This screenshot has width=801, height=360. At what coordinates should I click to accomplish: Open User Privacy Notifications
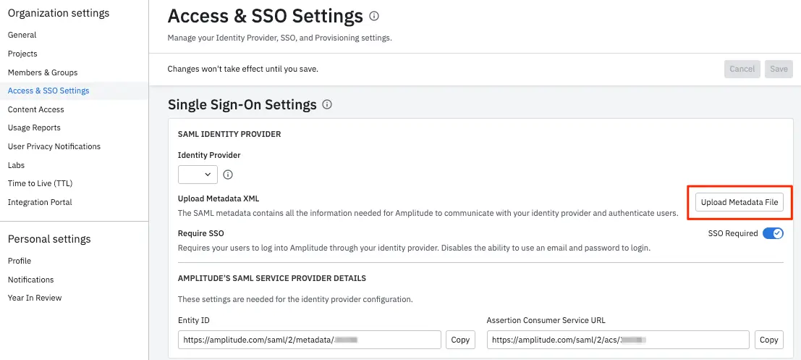(54, 146)
